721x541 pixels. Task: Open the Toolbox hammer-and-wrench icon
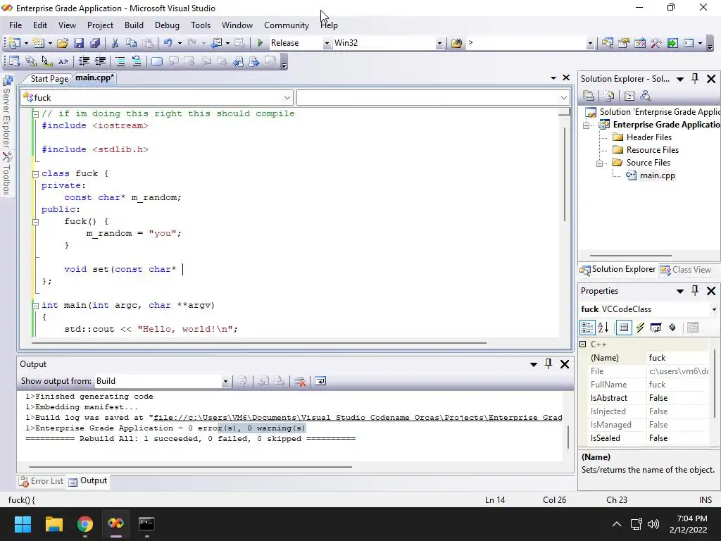click(x=656, y=43)
